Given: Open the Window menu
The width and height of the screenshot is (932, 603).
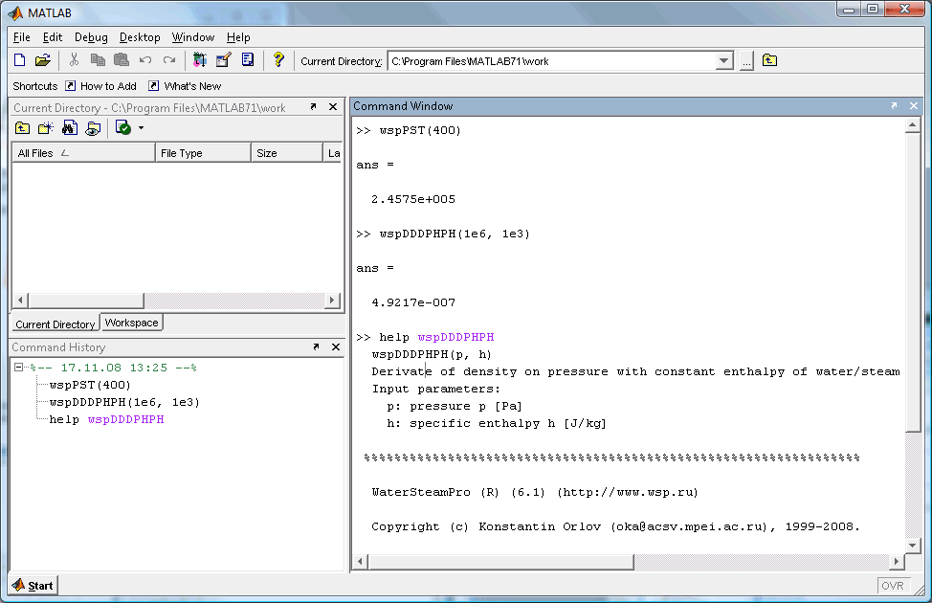Looking at the screenshot, I should (193, 37).
